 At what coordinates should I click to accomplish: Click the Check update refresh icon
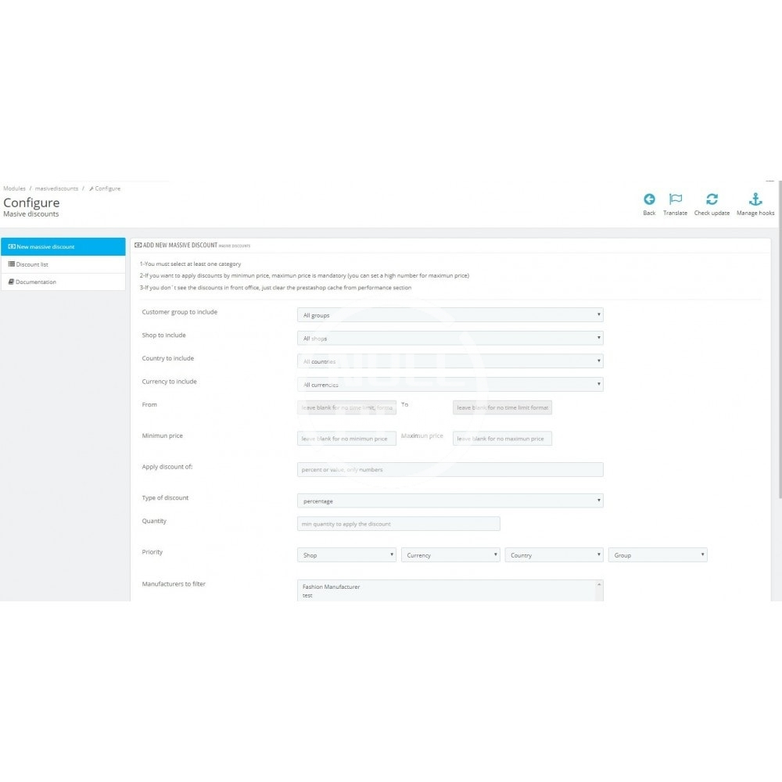coord(712,199)
